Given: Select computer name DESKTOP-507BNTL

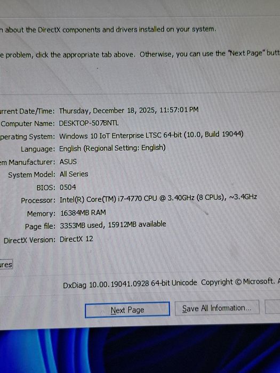Looking at the screenshot, I should tap(89, 123).
